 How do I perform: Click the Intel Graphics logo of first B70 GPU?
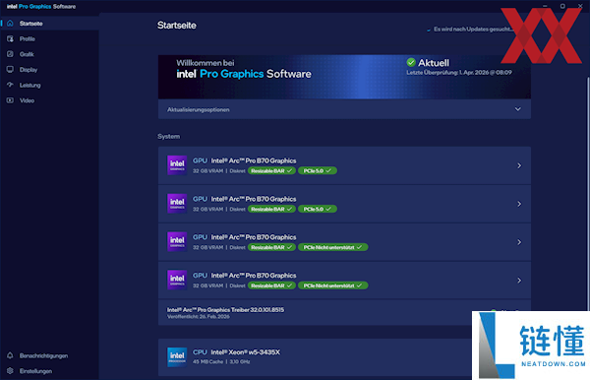tap(177, 165)
